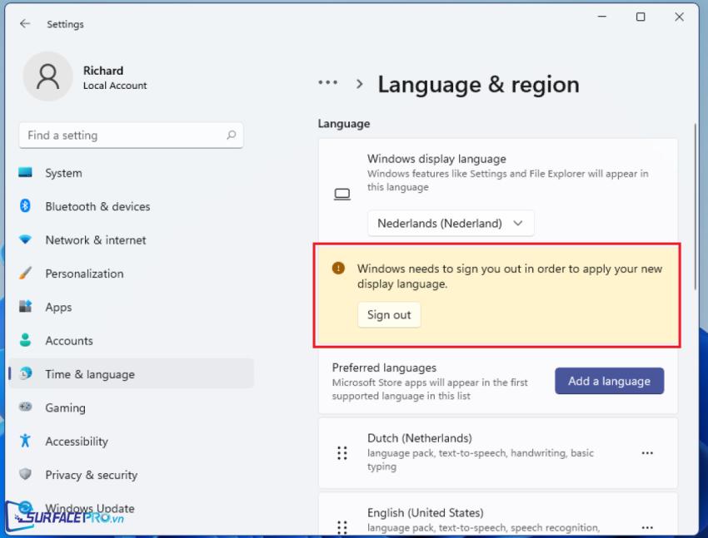Click the Gaming controller icon
708x538 pixels.
click(25, 407)
